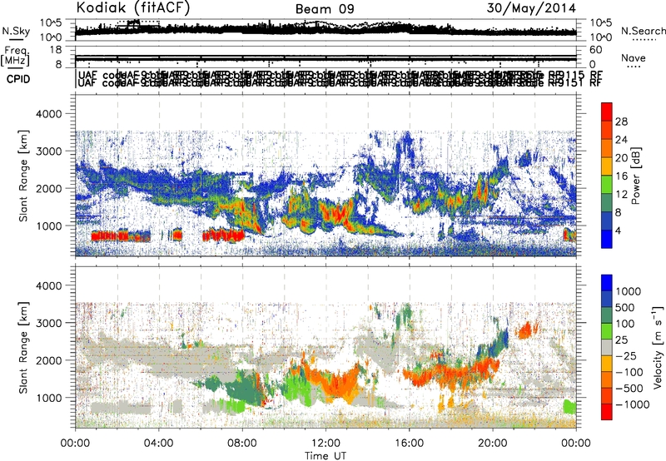666x461 pixels.
Task: Click the light green 12–16 dB Power segment
Action: click(607, 185)
